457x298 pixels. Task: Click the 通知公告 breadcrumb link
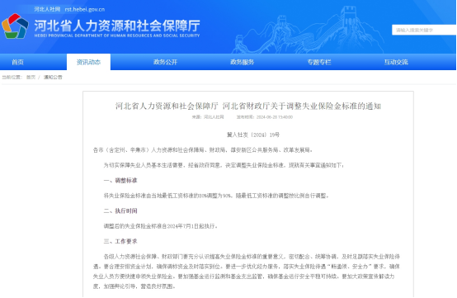pos(53,78)
